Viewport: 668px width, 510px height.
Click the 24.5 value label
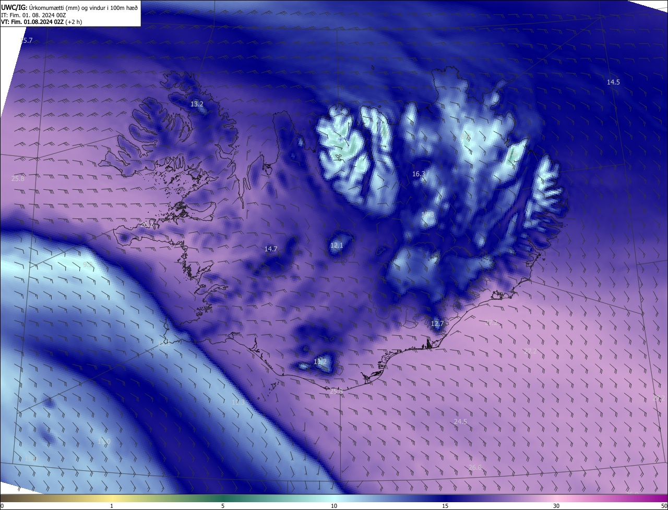click(460, 422)
